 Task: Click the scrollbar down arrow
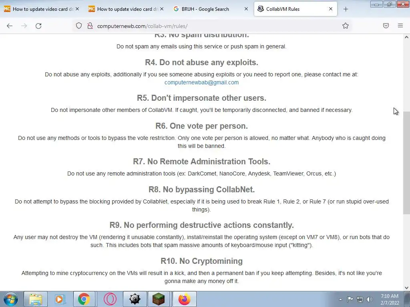pyautogui.click(x=406, y=288)
